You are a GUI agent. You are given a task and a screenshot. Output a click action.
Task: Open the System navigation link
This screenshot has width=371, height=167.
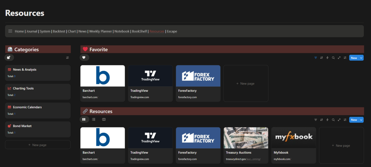(x=45, y=31)
